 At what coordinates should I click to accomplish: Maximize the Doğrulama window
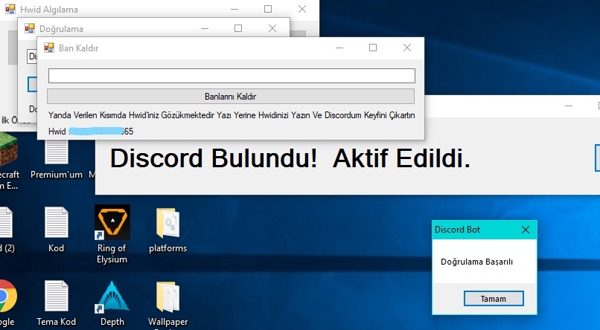[238, 28]
